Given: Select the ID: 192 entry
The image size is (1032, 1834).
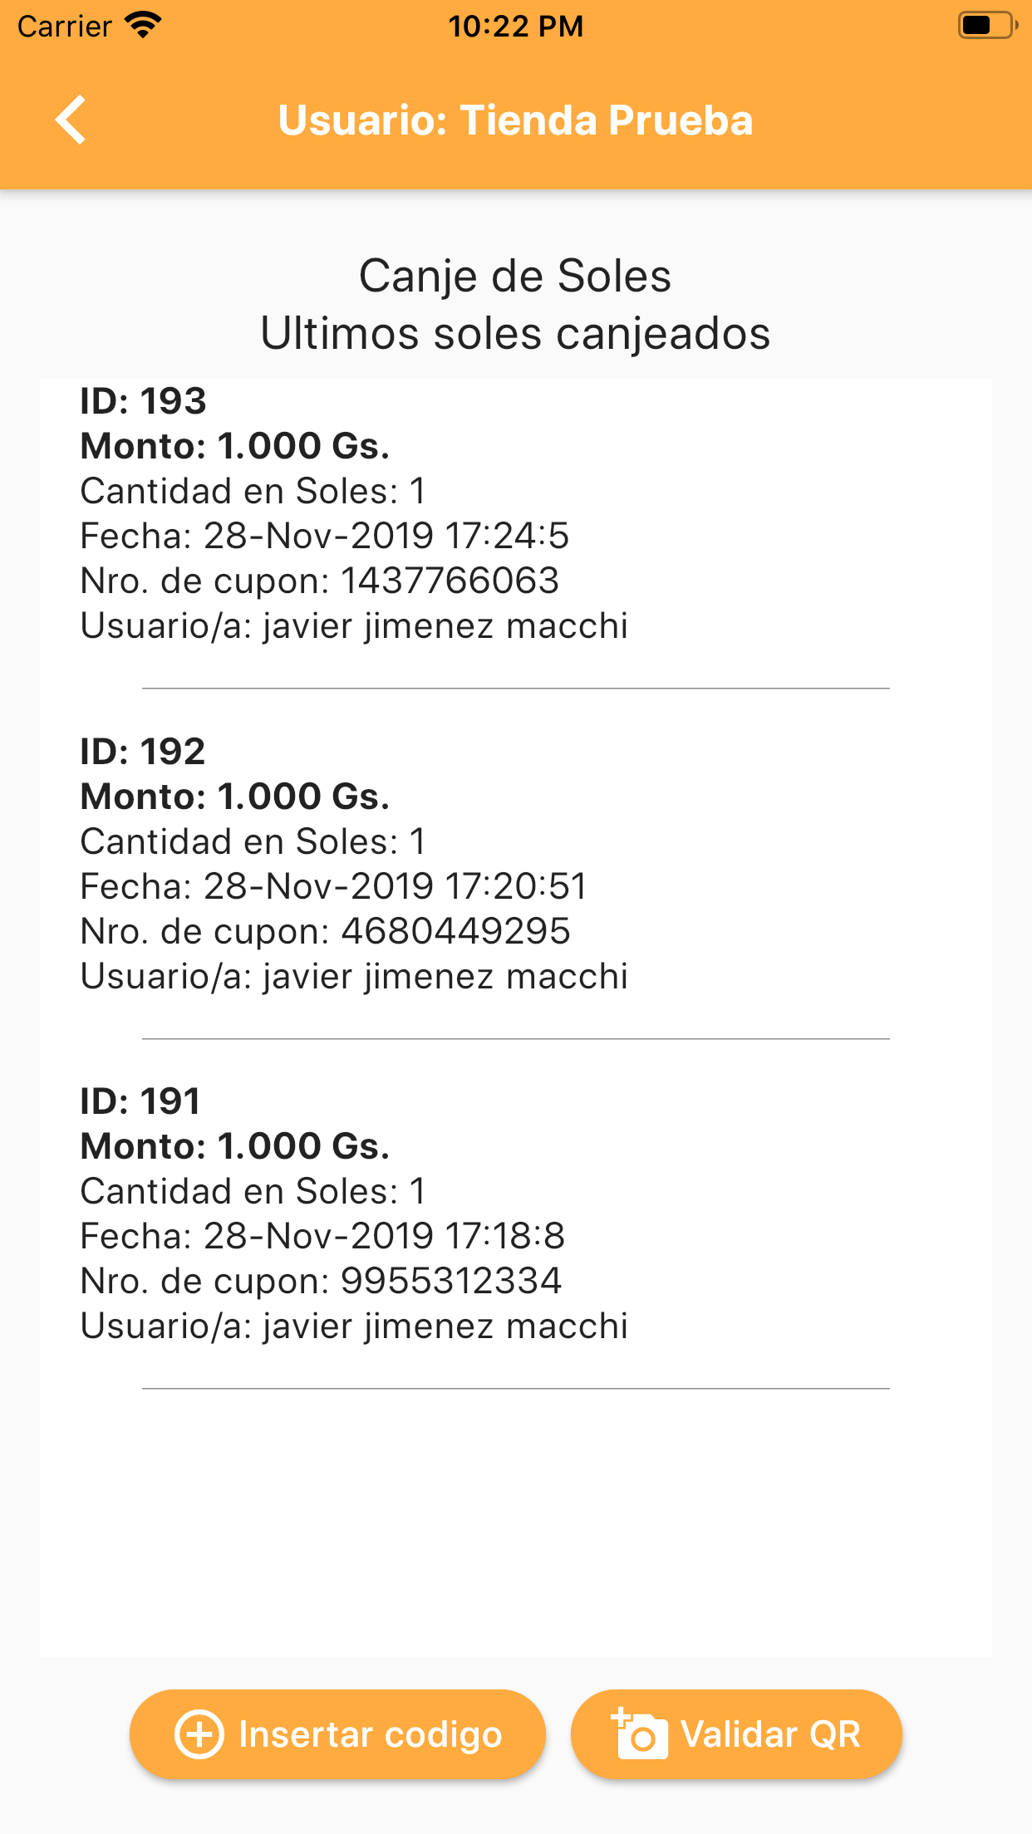Looking at the screenshot, I should 143,753.
